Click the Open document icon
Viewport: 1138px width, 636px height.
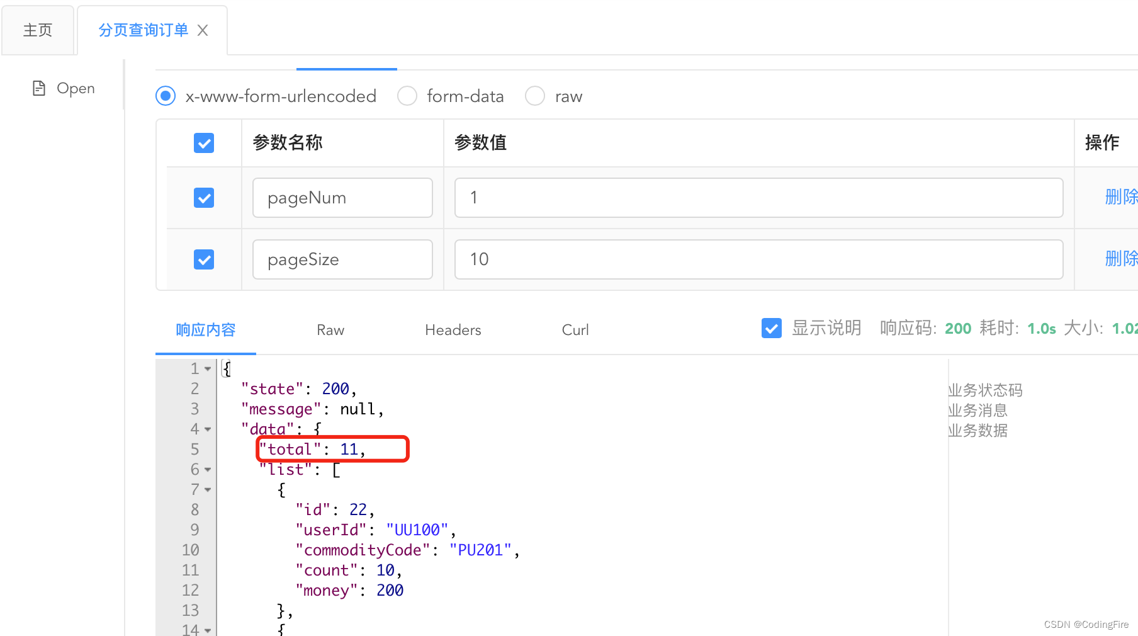coord(39,88)
